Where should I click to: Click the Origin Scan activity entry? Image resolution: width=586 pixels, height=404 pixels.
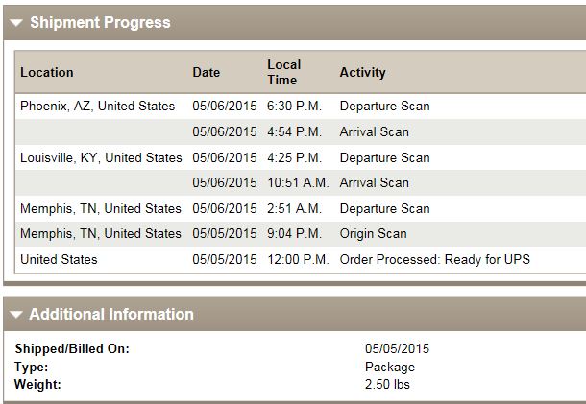tap(373, 234)
